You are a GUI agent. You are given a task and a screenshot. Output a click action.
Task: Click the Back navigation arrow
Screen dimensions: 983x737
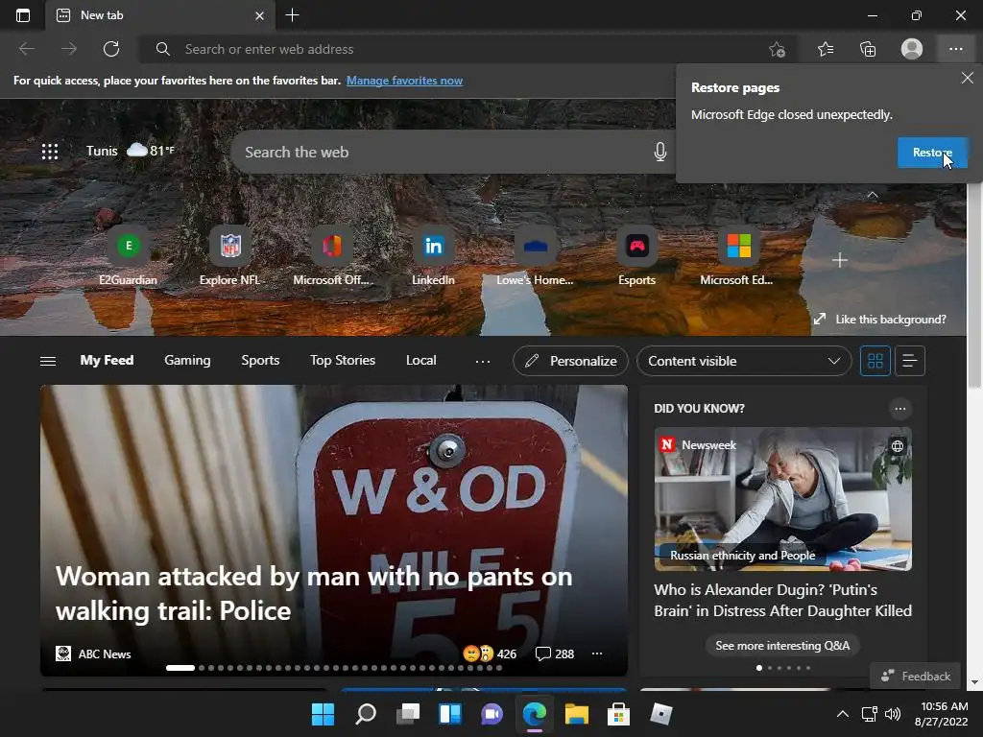click(x=26, y=49)
